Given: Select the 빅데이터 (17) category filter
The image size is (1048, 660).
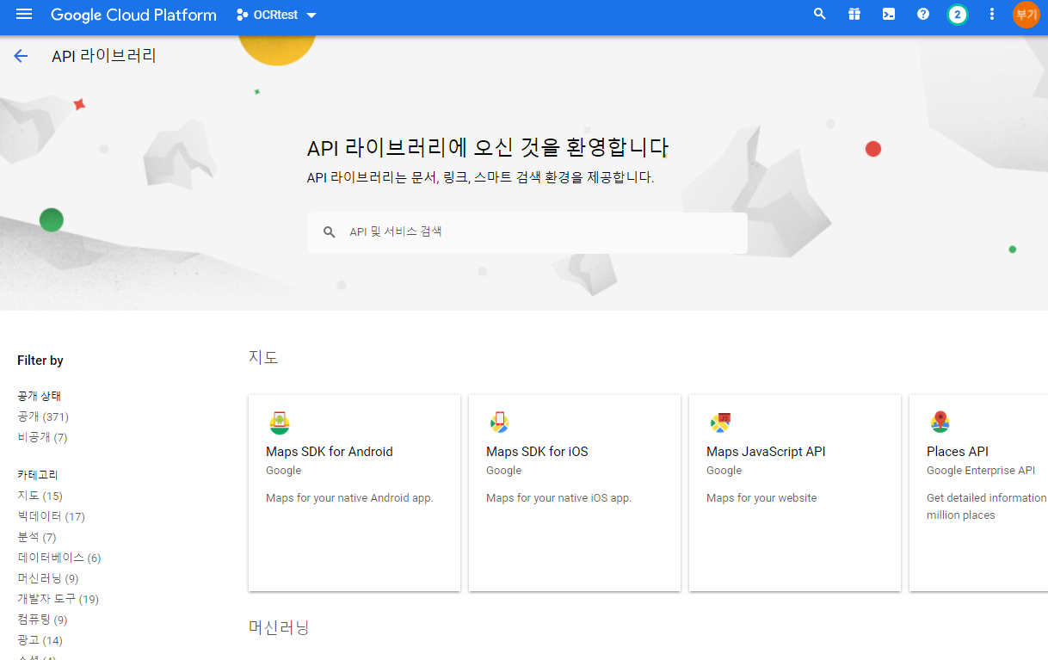Looking at the screenshot, I should 51,516.
